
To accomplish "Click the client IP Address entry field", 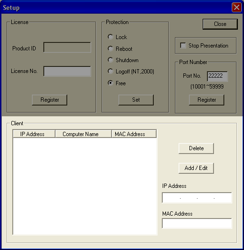I will pos(197,198).
